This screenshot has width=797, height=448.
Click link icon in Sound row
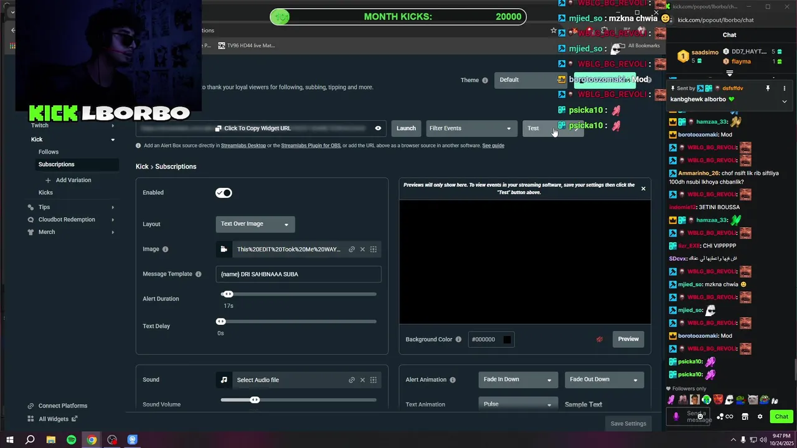pyautogui.click(x=352, y=380)
